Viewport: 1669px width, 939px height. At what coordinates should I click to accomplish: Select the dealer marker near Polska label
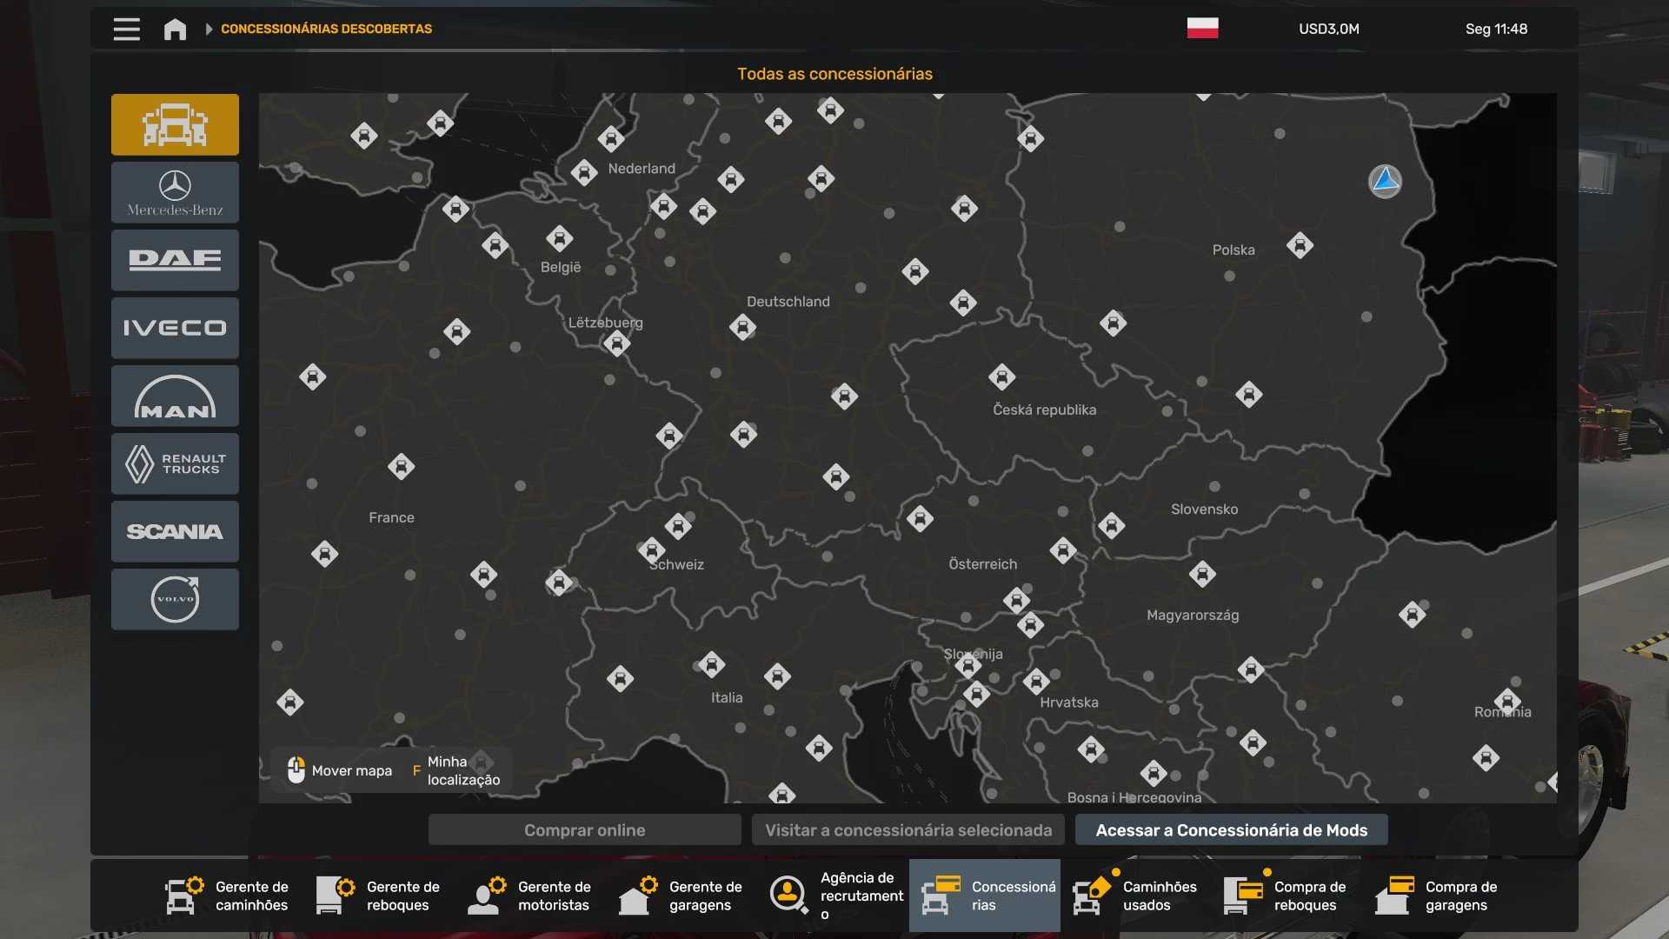(x=1300, y=245)
